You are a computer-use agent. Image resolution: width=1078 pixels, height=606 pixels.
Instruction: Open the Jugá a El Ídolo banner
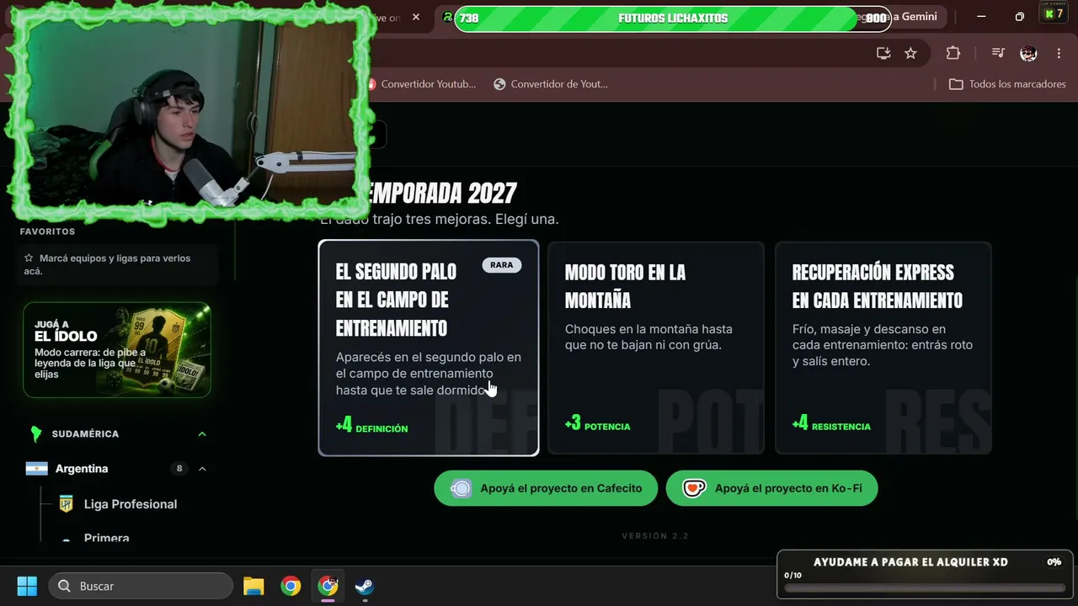point(117,349)
